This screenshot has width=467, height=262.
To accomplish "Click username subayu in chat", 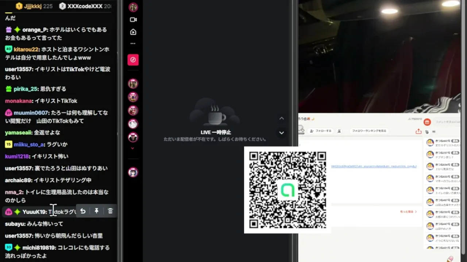I will (x=15, y=224).
